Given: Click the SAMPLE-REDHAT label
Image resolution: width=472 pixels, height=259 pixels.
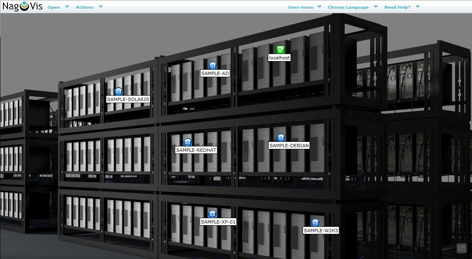Looking at the screenshot, I should click(196, 150).
